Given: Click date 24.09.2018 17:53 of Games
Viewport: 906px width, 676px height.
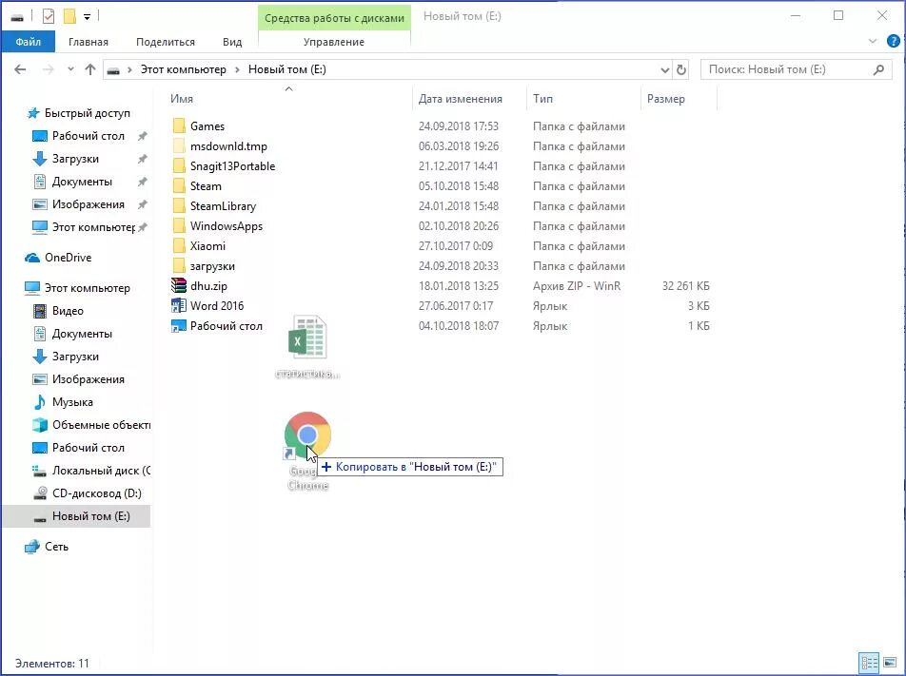Looking at the screenshot, I should tap(458, 126).
